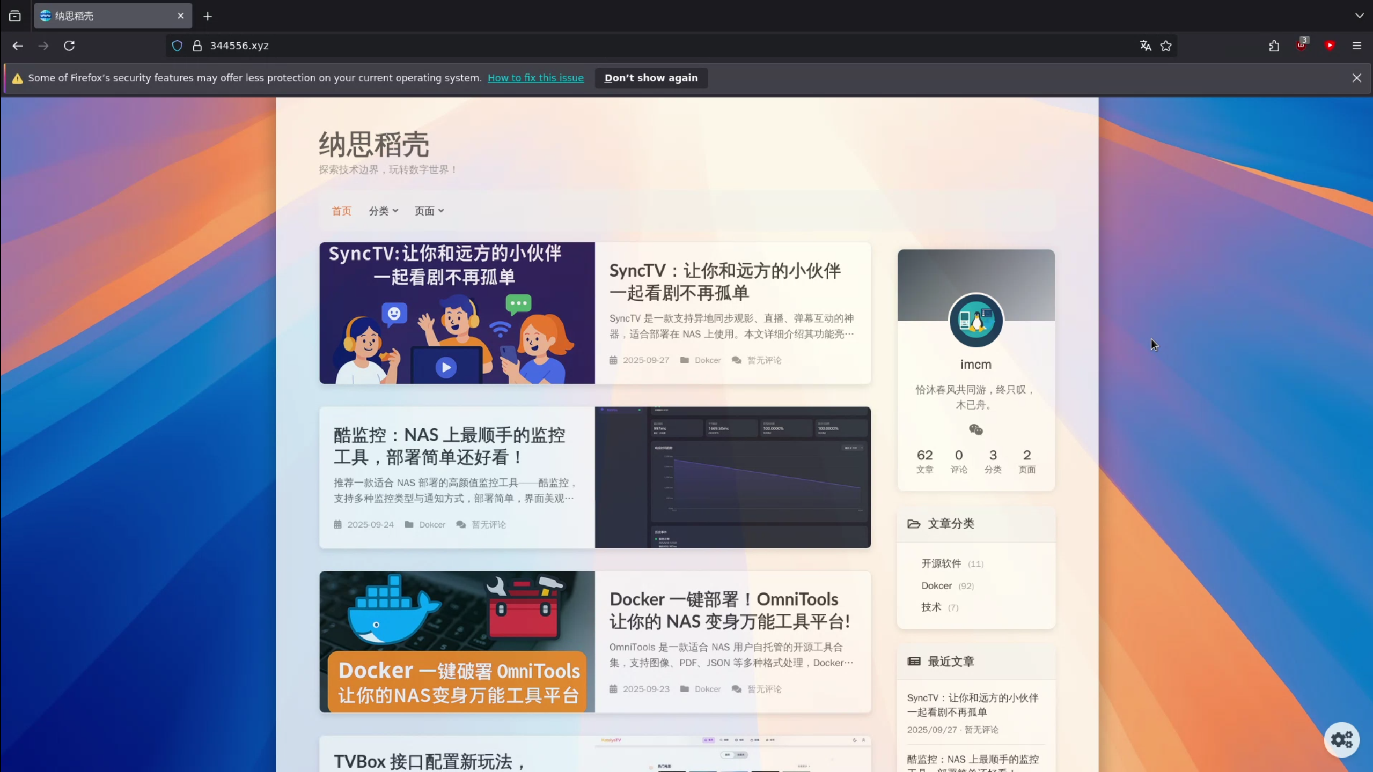This screenshot has height=772, width=1373.
Task: Click the translate page icon in address bar
Action: (x=1144, y=46)
